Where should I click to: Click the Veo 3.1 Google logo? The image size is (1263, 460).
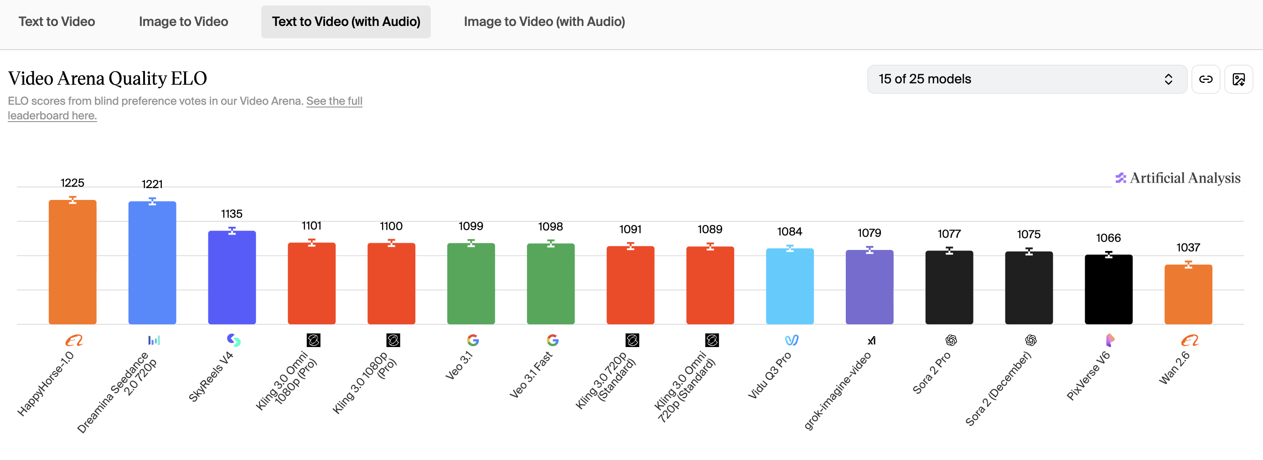473,340
